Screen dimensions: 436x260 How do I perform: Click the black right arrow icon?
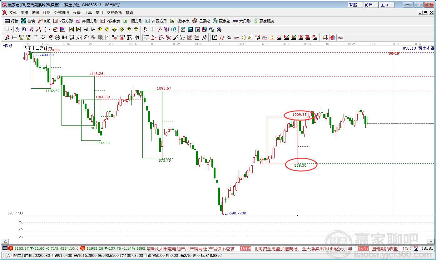(x=93, y=29)
